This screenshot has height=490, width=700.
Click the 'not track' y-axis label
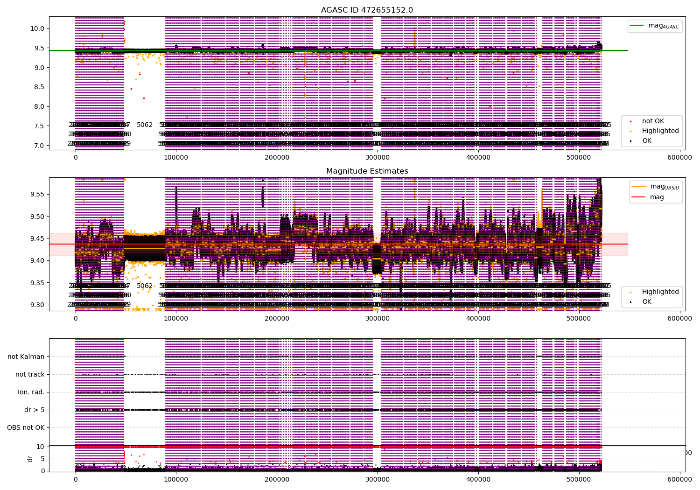30,374
